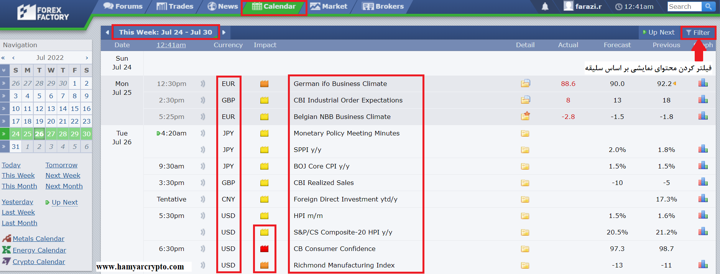This screenshot has width=720, height=274.
Task: Toggle sound alert for Richmond Manufacturing Index
Action: (203, 265)
